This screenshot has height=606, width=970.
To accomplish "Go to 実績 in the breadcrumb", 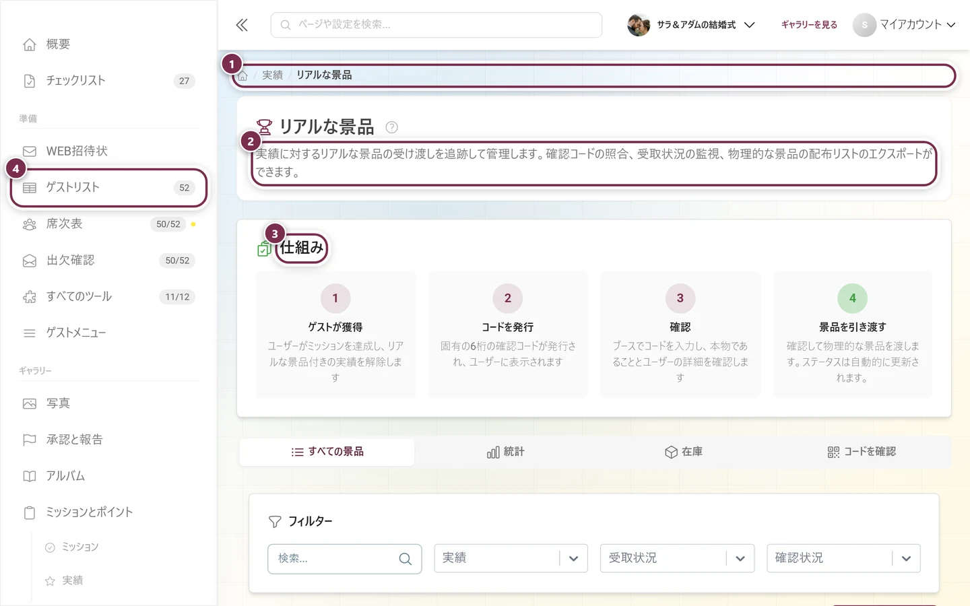I will click(x=273, y=75).
